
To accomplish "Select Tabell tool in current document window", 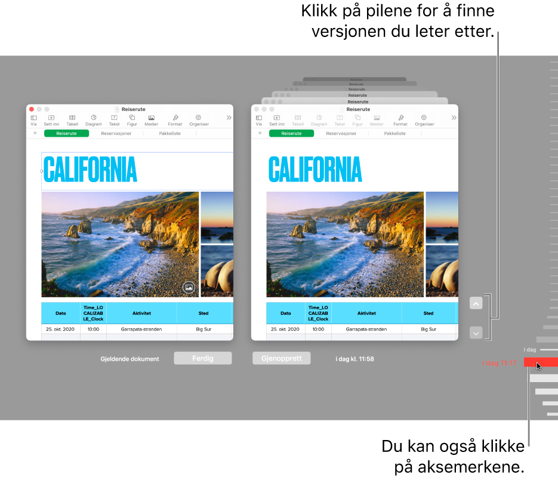I will (72, 121).
